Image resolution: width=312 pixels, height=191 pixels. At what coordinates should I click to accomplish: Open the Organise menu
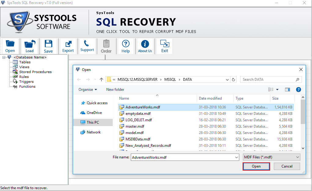pos(88,90)
